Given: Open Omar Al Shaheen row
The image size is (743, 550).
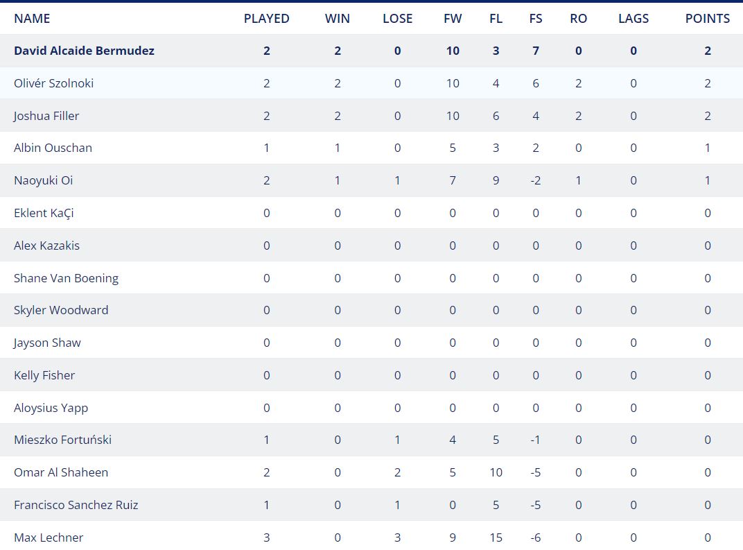Looking at the screenshot, I should pyautogui.click(x=371, y=473).
